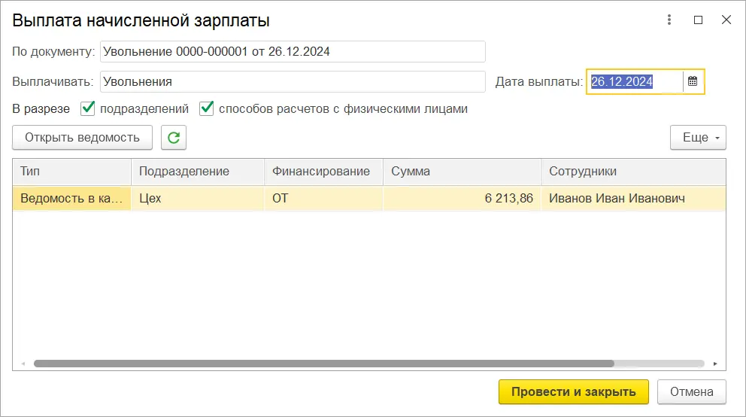746x417 pixels.
Task: Click the left scroll arrow of horizontal scrollbar
Action: 23,364
